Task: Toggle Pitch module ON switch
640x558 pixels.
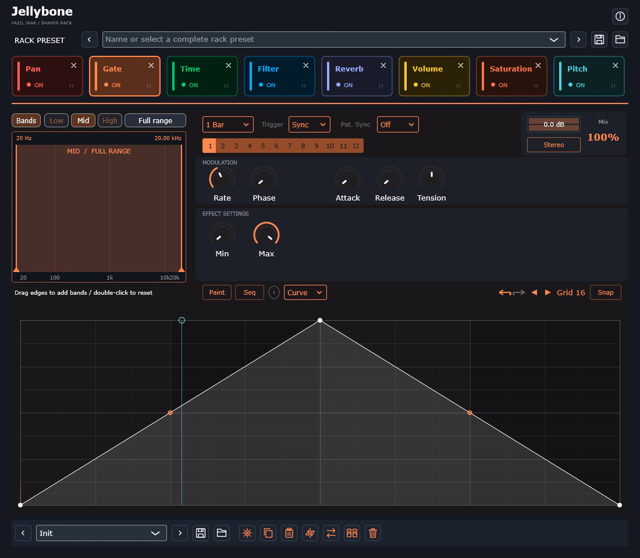Action: pyautogui.click(x=577, y=85)
